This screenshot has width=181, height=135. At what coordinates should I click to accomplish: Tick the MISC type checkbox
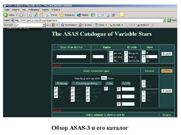(106, 88)
